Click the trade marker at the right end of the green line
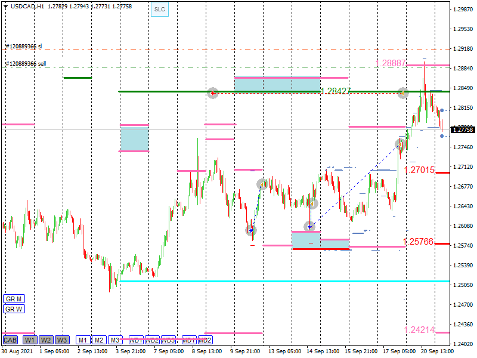The height and width of the screenshot is (358, 477). point(403,92)
